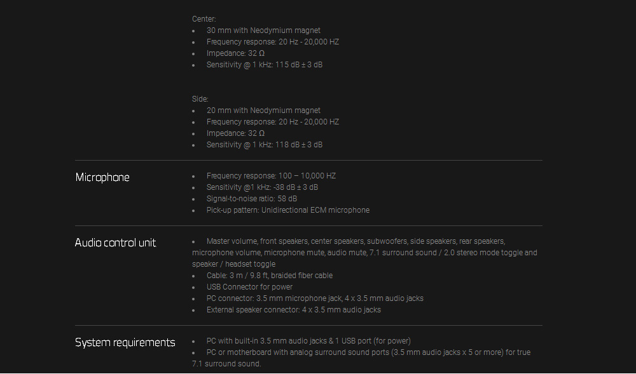Click External speaker connector line

pos(294,310)
